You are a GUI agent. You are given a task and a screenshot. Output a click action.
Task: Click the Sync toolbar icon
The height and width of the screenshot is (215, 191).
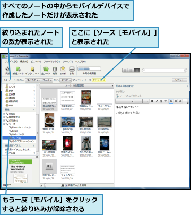pyautogui.click(x=7, y=71)
